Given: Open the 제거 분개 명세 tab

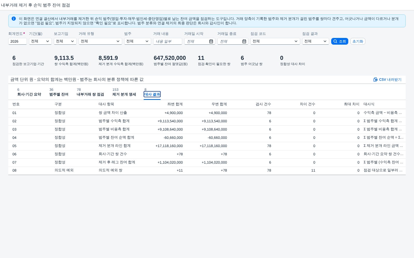Looking at the screenshot, I should (124, 94).
